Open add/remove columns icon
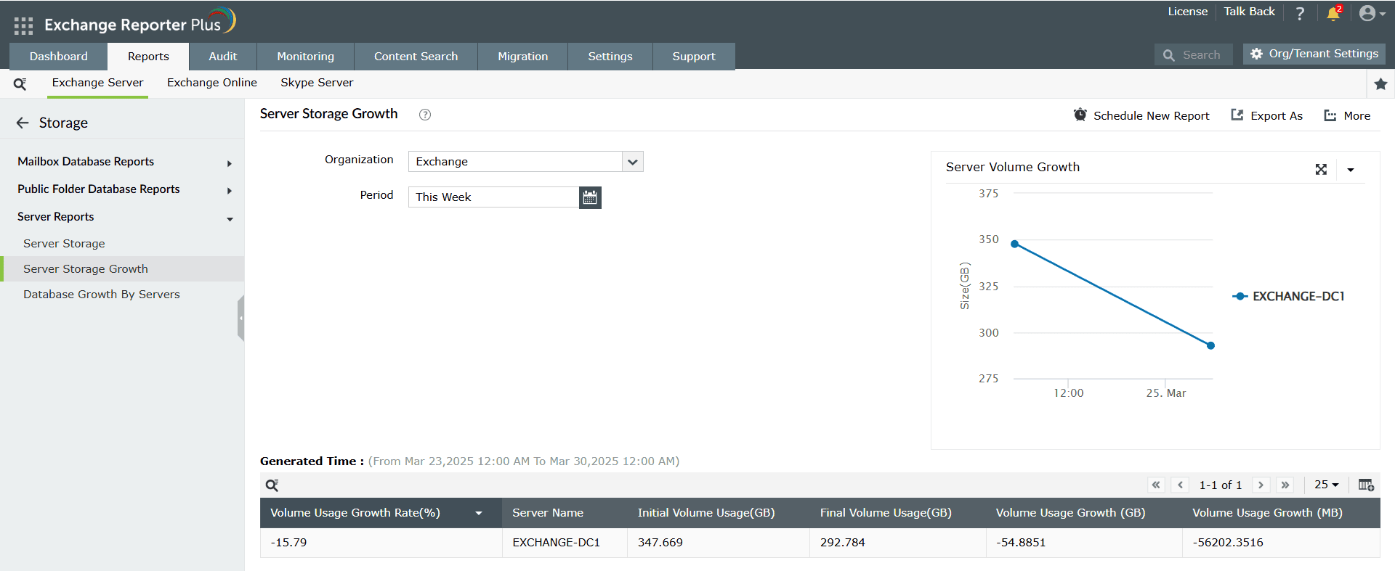1395x571 pixels. 1366,485
